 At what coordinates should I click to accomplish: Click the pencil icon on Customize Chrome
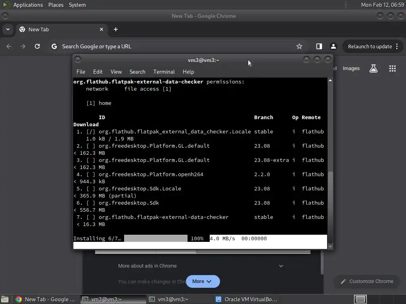coord(343,281)
